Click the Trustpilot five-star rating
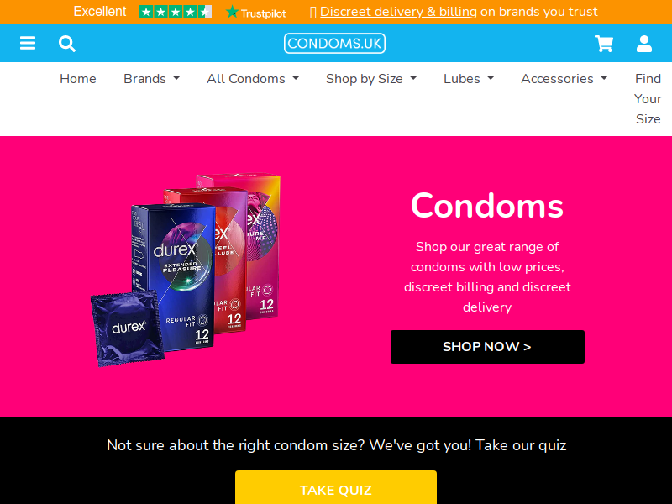The width and height of the screenshot is (672, 504). tap(176, 12)
